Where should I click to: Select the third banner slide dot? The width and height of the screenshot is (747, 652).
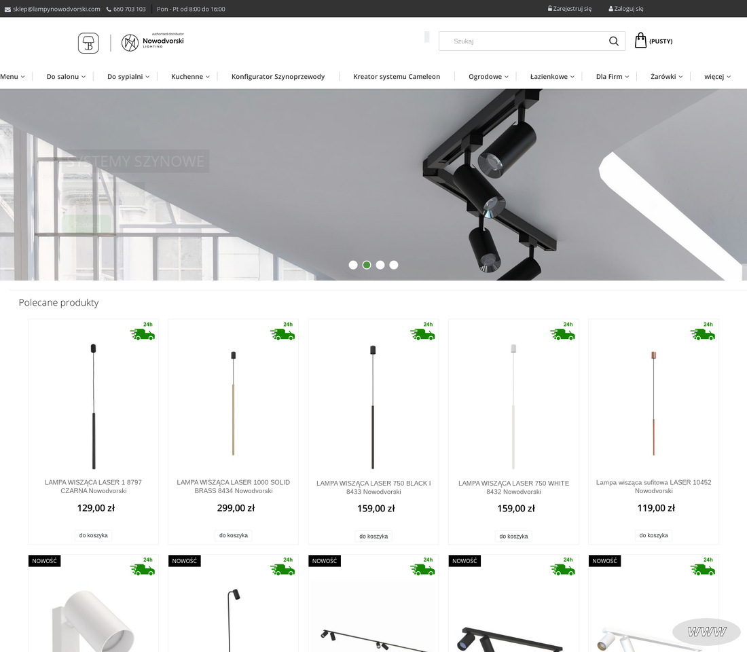click(x=380, y=265)
